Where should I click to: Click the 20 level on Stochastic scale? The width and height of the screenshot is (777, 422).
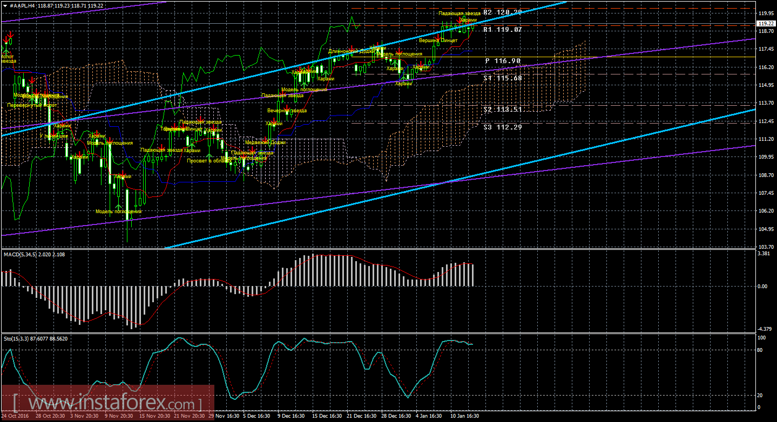pyautogui.click(x=760, y=395)
